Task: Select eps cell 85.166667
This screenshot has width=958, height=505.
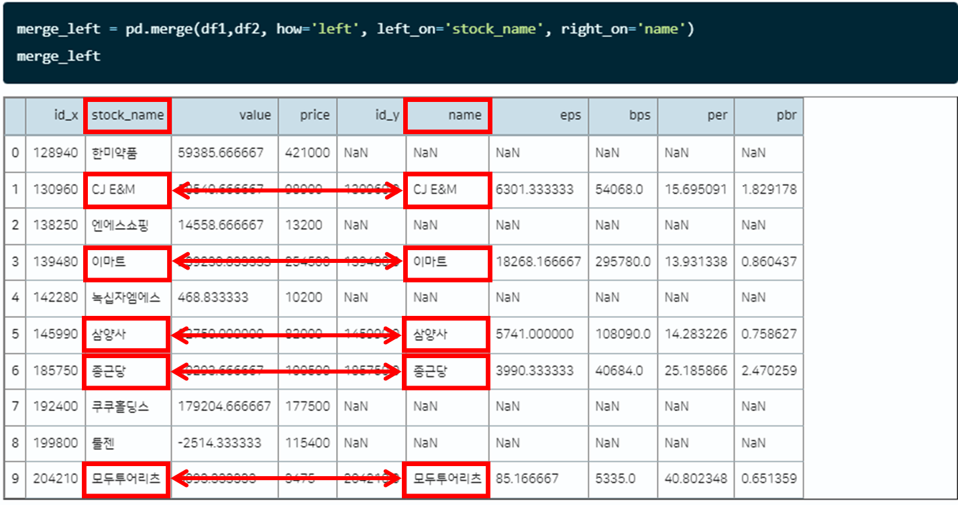Action: pyautogui.click(x=539, y=479)
